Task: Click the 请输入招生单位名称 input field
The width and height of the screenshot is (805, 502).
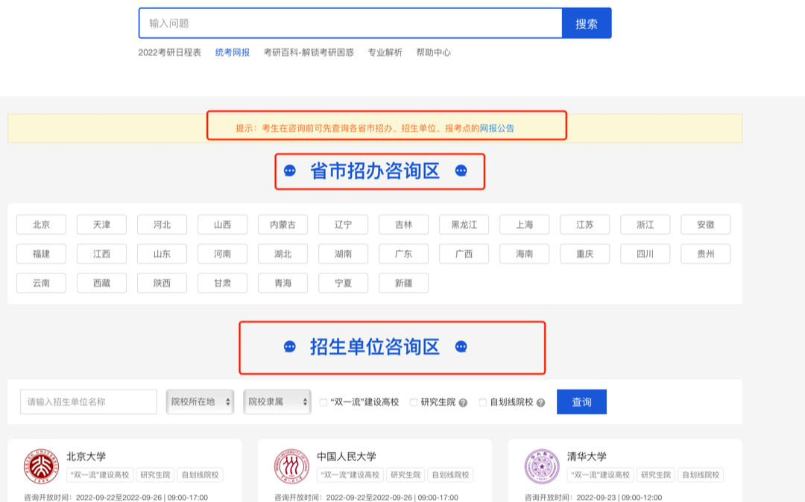Action: click(x=89, y=401)
